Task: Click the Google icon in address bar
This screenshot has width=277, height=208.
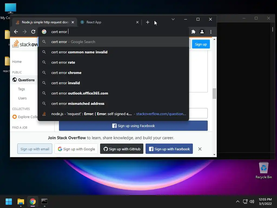Action: click(44, 32)
